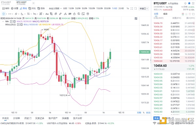Image resolution: width=196 pixels, height=126 pixels.
Task: Collapse the MA indicator legend chevron
Action: click(3, 21)
